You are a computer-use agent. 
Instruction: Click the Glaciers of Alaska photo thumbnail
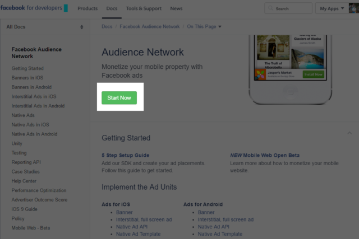click(307, 58)
